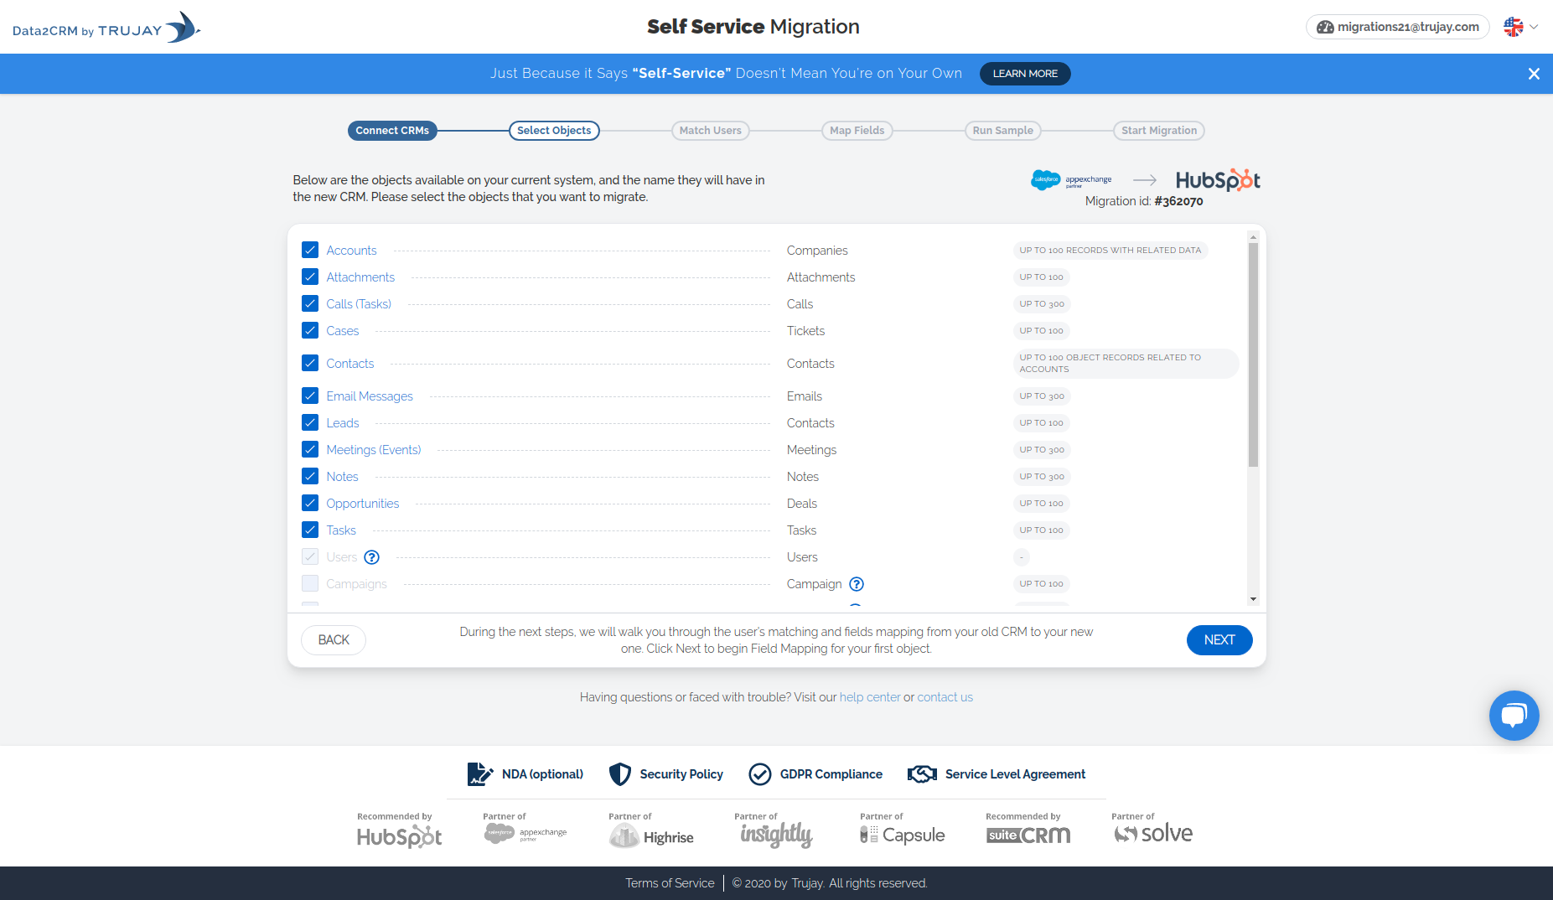
Task: Open the live chat widget
Action: click(1514, 716)
